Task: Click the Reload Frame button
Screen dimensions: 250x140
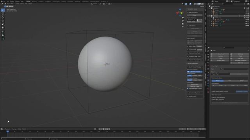Action: [195, 85]
